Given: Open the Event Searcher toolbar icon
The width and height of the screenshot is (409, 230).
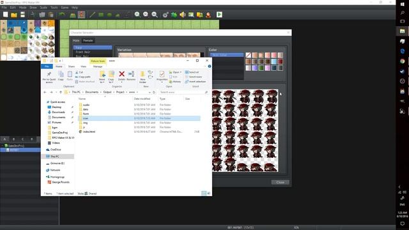Looking at the screenshot, I should (x=191, y=15).
